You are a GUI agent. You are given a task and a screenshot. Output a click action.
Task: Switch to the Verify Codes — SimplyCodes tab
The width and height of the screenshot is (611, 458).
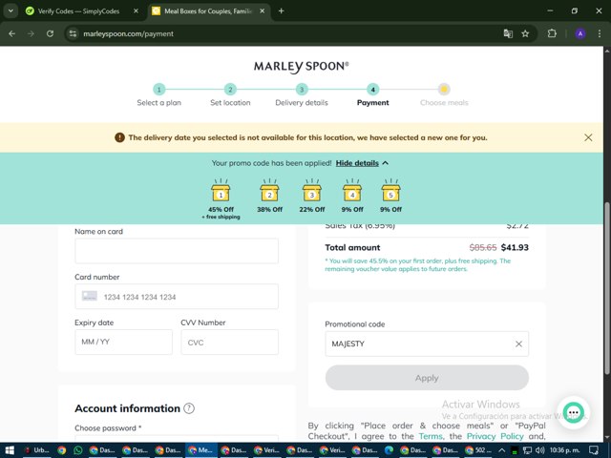pos(78,11)
